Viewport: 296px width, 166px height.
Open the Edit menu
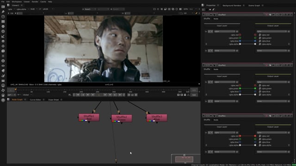[8, 1]
